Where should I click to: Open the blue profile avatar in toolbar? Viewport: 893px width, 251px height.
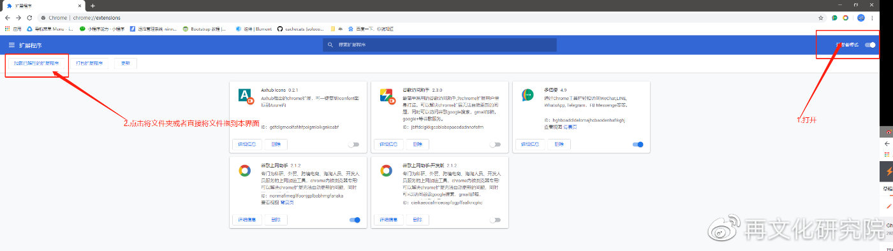coord(861,18)
